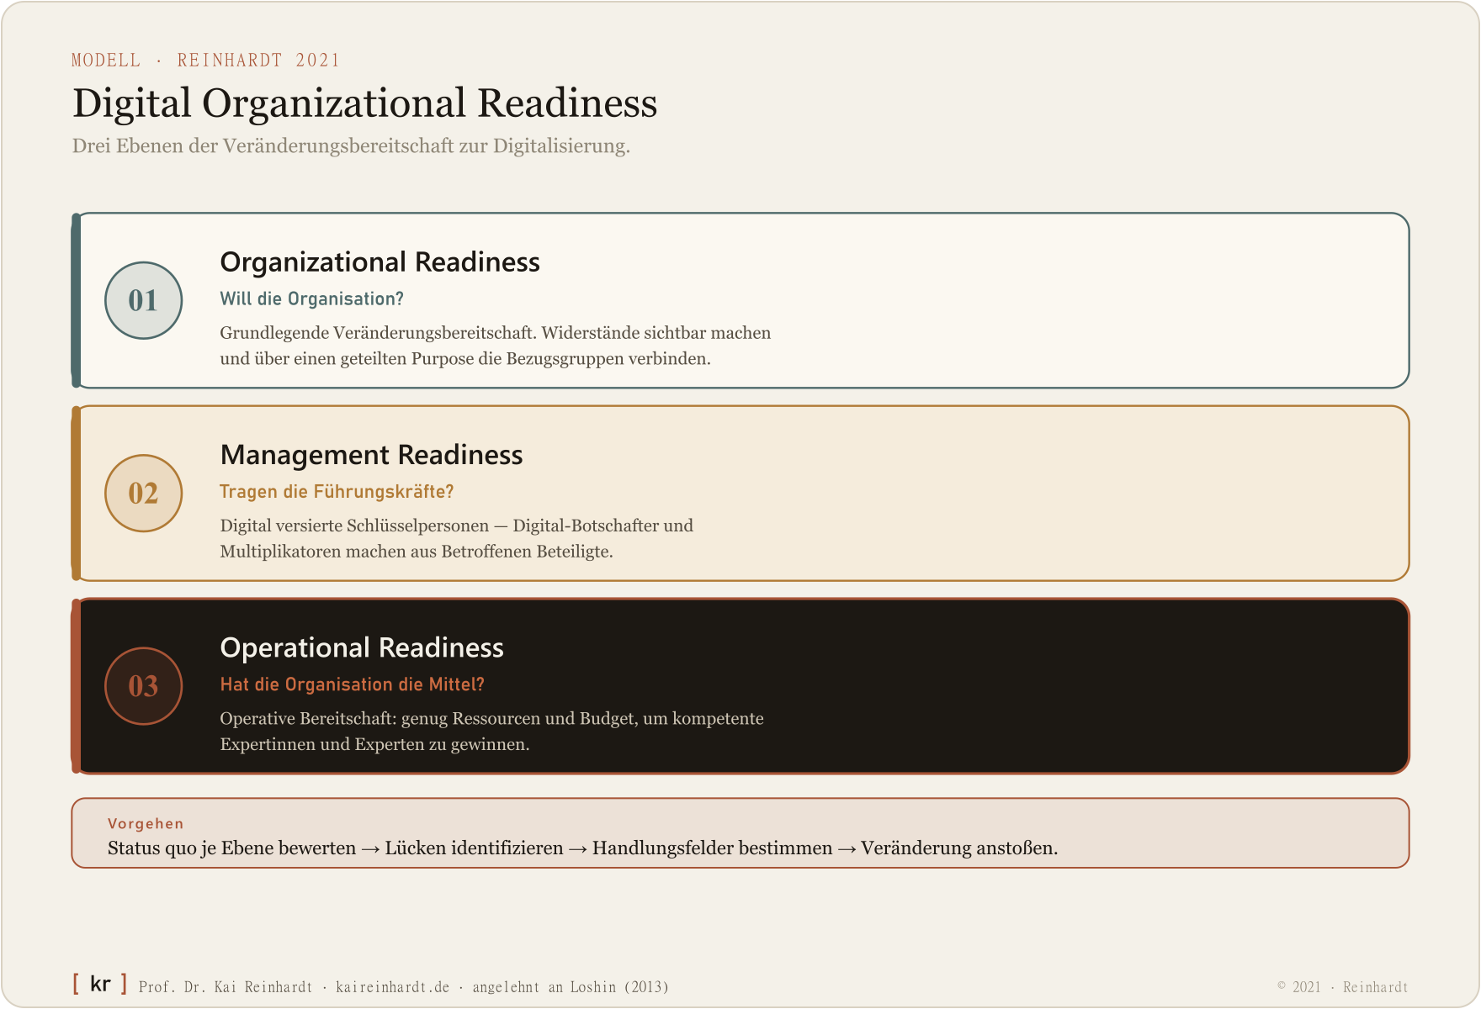1481x1009 pixels.
Task: Click 'Prof. Dr. Kai Reinhardt' footer text
Action: coord(226,987)
